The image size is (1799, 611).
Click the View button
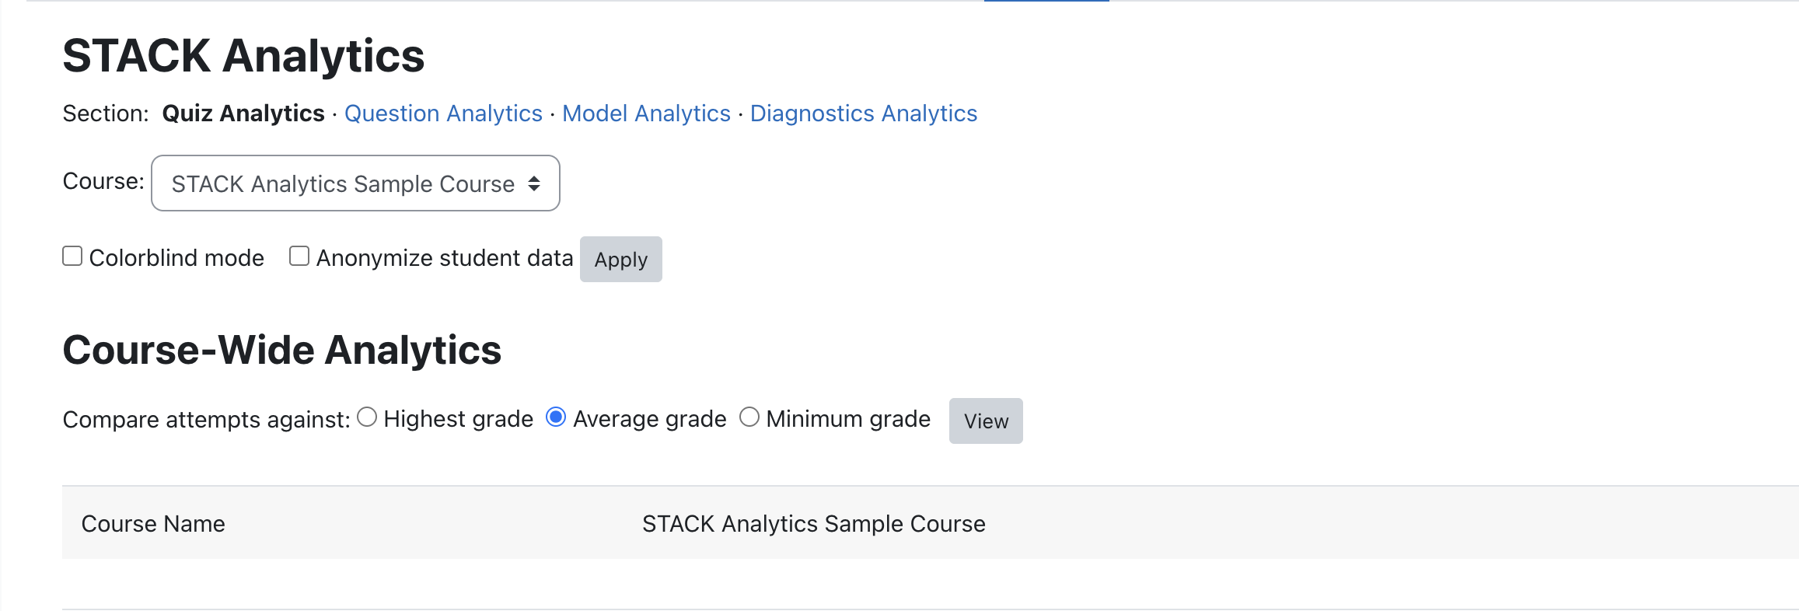point(986,421)
